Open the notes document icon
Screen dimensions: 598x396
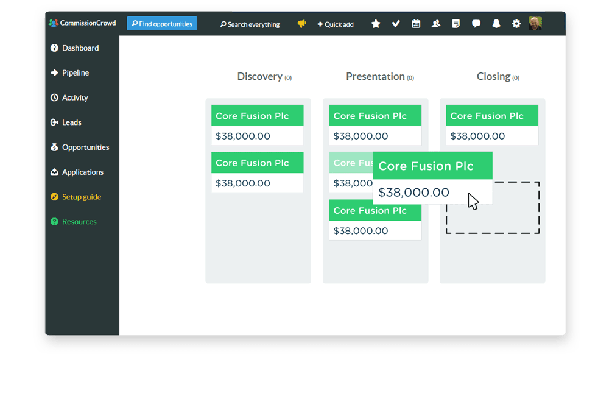click(x=456, y=24)
